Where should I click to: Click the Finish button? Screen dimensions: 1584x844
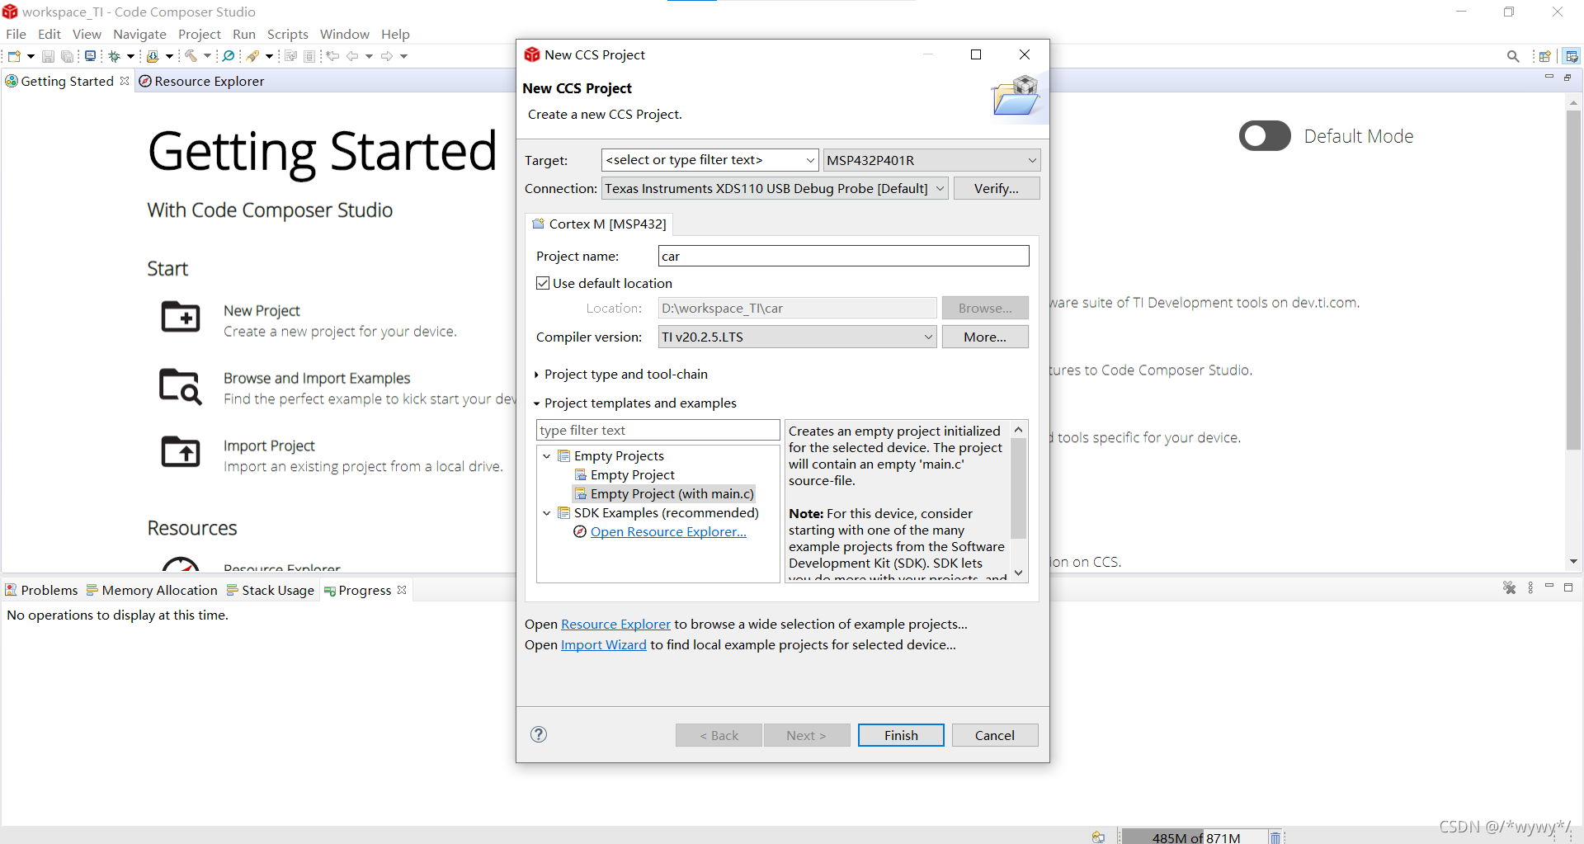901,735
